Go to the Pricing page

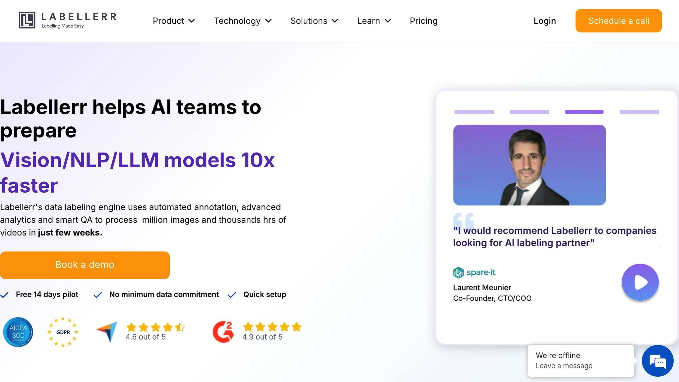tap(424, 21)
